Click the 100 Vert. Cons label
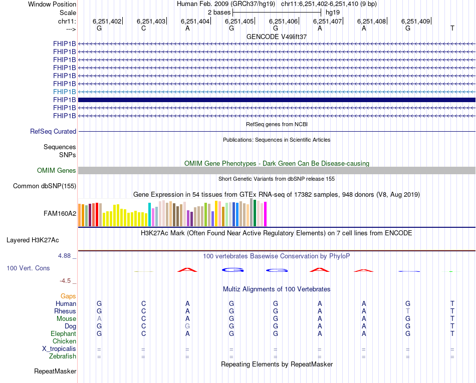Screen dimensions: 476x383 (x=28, y=268)
